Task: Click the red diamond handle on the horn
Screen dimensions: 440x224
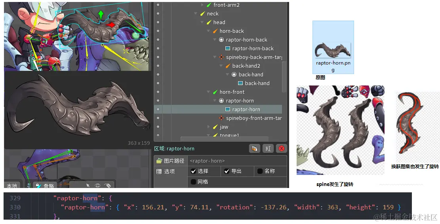Action: click(111, 25)
